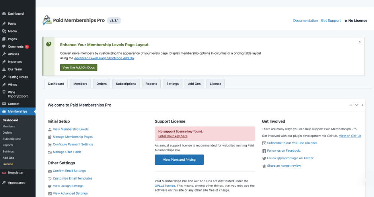Open Reports in Memberships submenu

8,145
